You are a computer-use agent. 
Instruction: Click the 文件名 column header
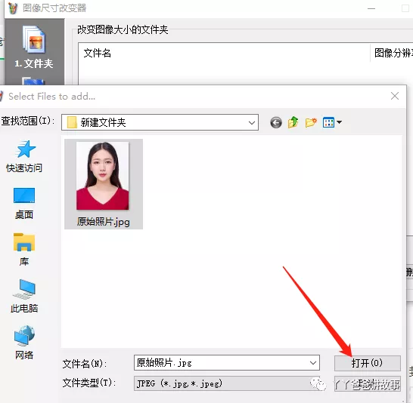97,53
